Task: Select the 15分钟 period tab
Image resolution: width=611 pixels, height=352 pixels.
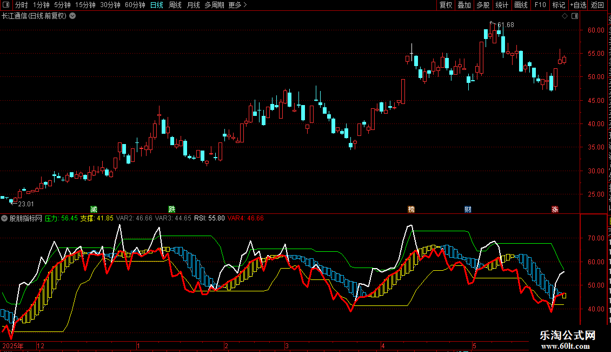Action: [x=85, y=5]
